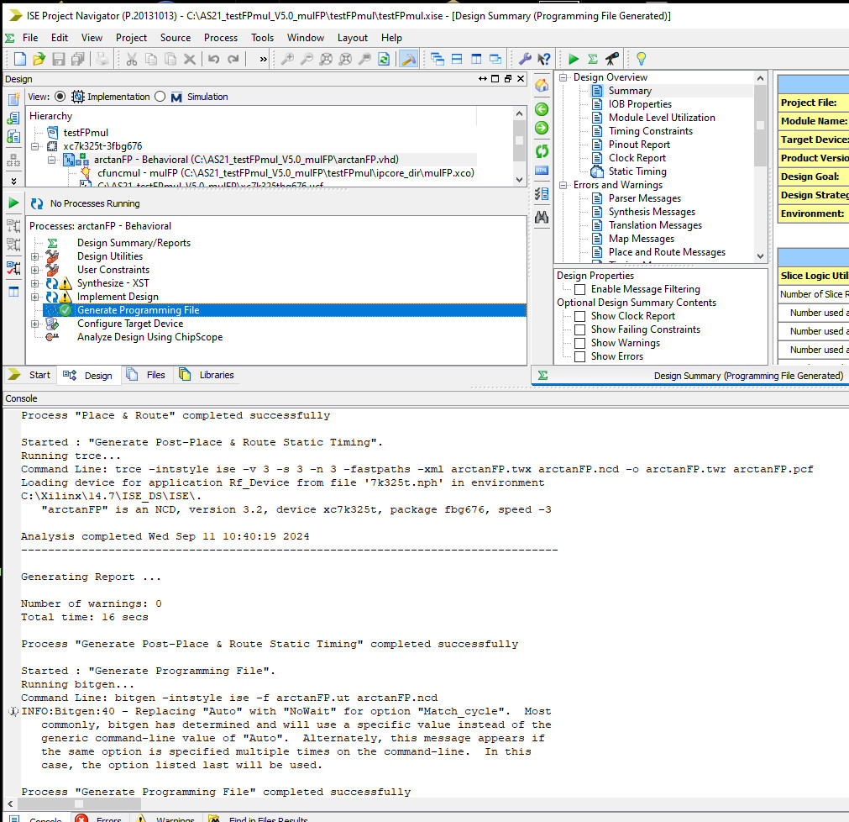
Task: Switch to the Files tab
Action: click(x=146, y=375)
